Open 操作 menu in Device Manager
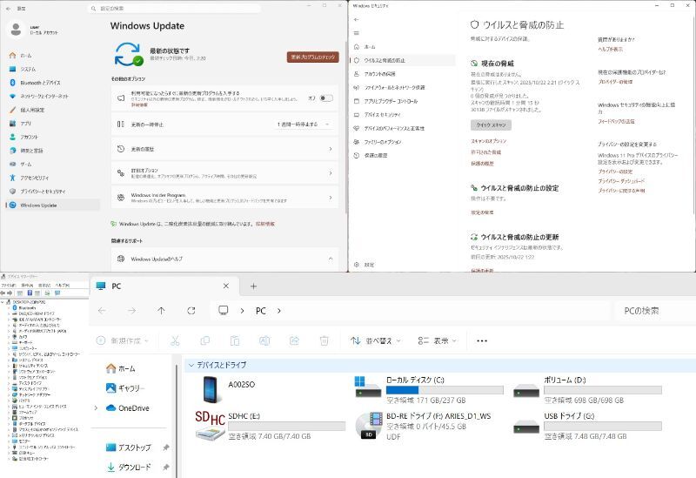 (27, 286)
